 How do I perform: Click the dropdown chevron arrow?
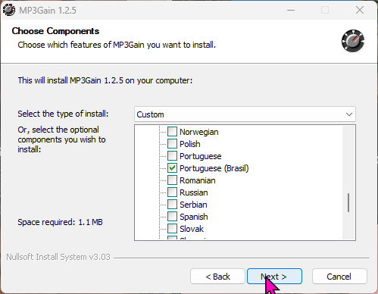pyautogui.click(x=349, y=114)
